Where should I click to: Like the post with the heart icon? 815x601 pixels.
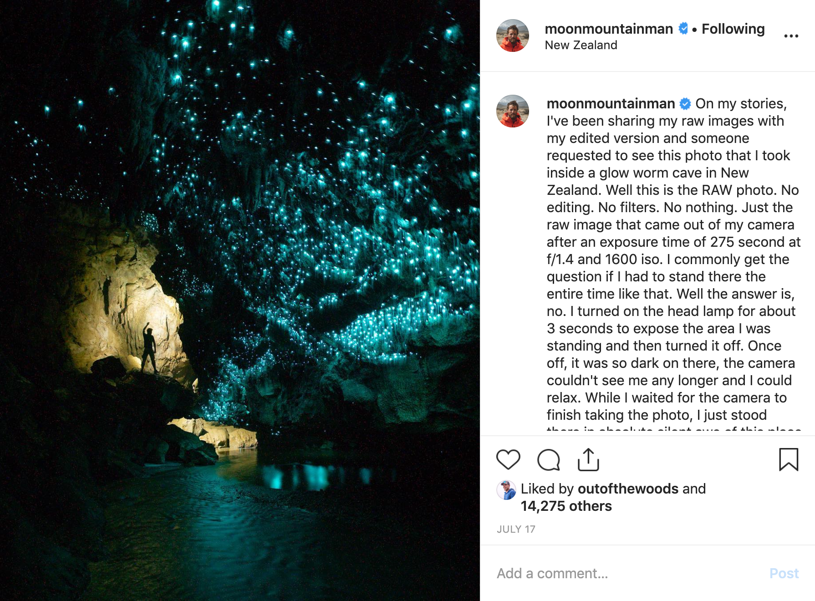pos(508,459)
